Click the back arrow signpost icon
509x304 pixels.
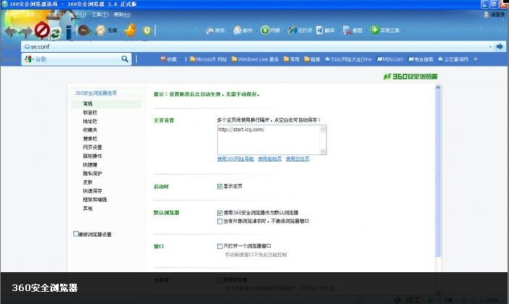click(x=11, y=32)
